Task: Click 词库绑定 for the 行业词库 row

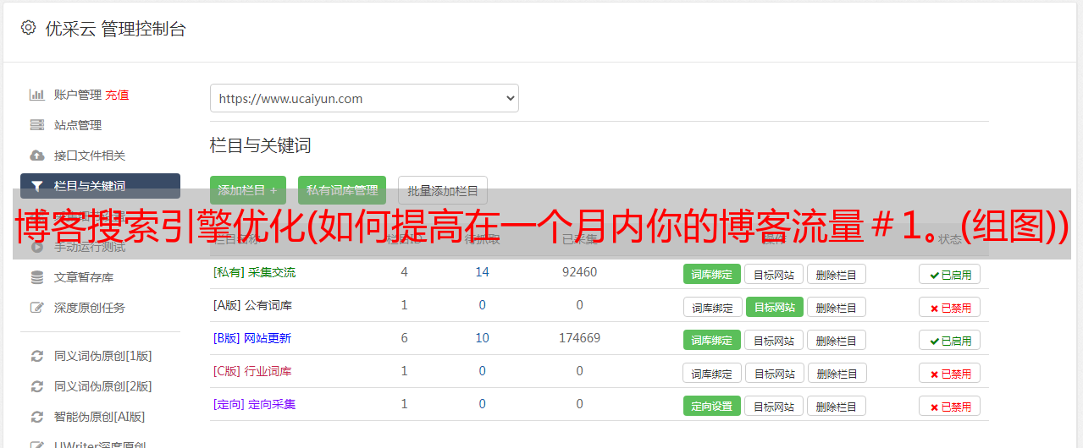Action: pos(712,373)
